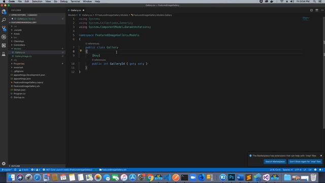
Task: Click the feedback smiley icon in status bar
Action: pyautogui.click(x=315, y=170)
